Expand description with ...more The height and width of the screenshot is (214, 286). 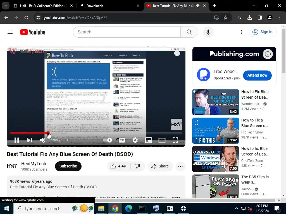tap(176, 198)
